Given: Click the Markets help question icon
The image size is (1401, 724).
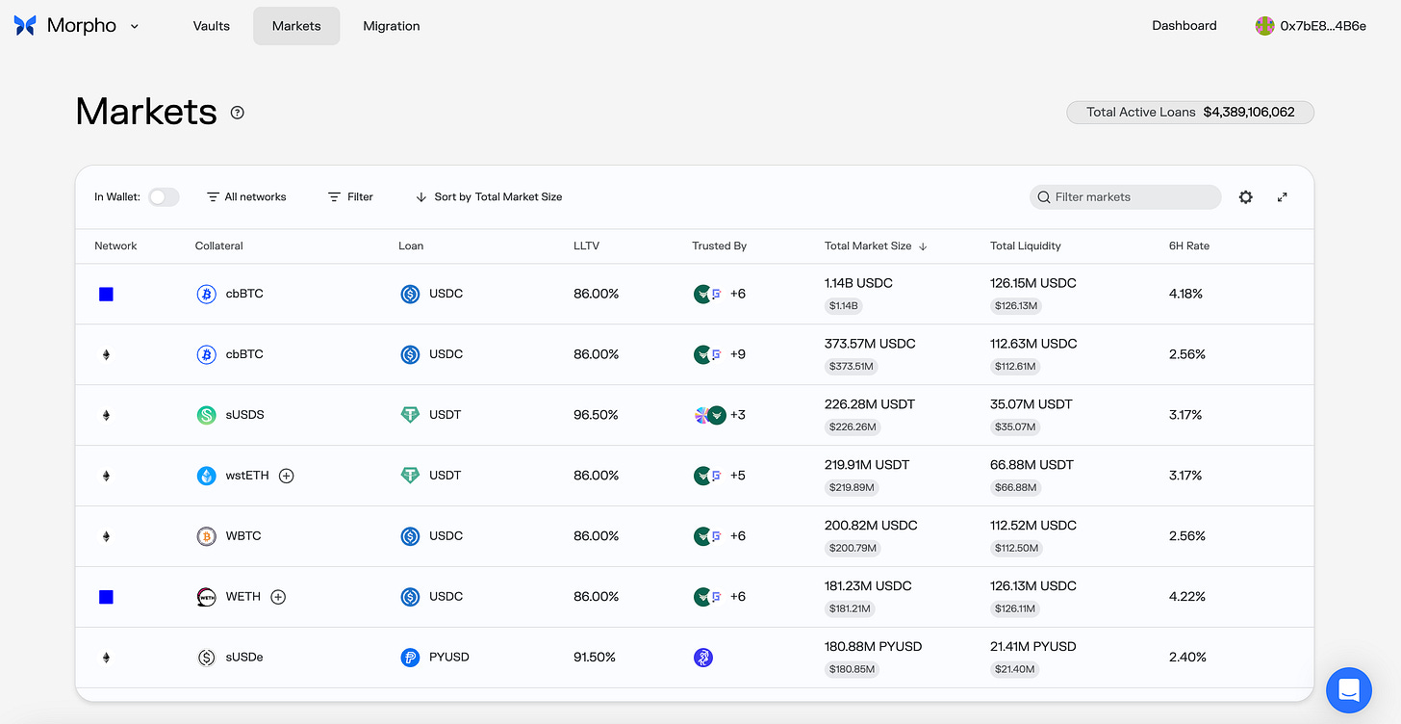Looking at the screenshot, I should pyautogui.click(x=238, y=113).
